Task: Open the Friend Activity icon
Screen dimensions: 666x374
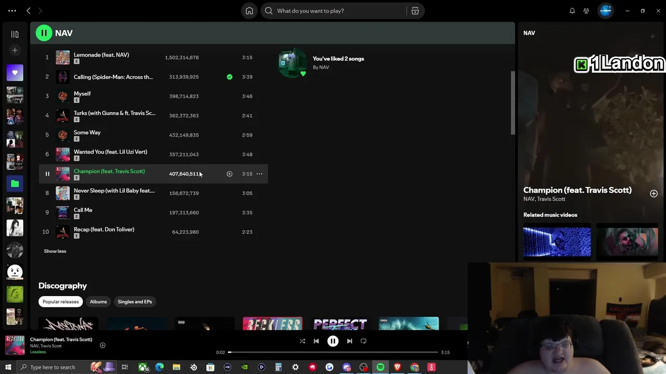Action: pos(586,11)
